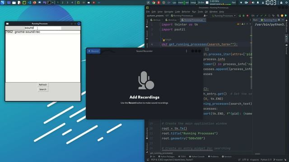Viewport: 289px width, 162px height.
Task: Open the terminal icon in the top taskbar
Action: [x=49, y=3]
